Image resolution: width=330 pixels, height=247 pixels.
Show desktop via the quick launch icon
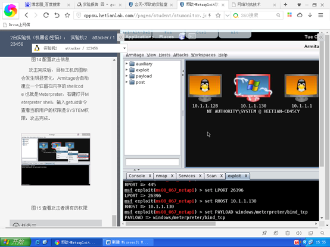[45, 242]
